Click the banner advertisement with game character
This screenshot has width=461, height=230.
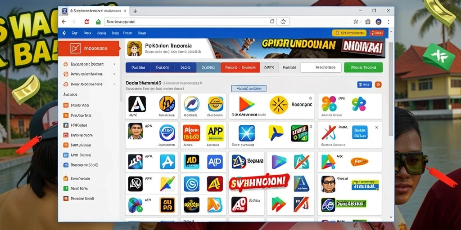(297, 49)
